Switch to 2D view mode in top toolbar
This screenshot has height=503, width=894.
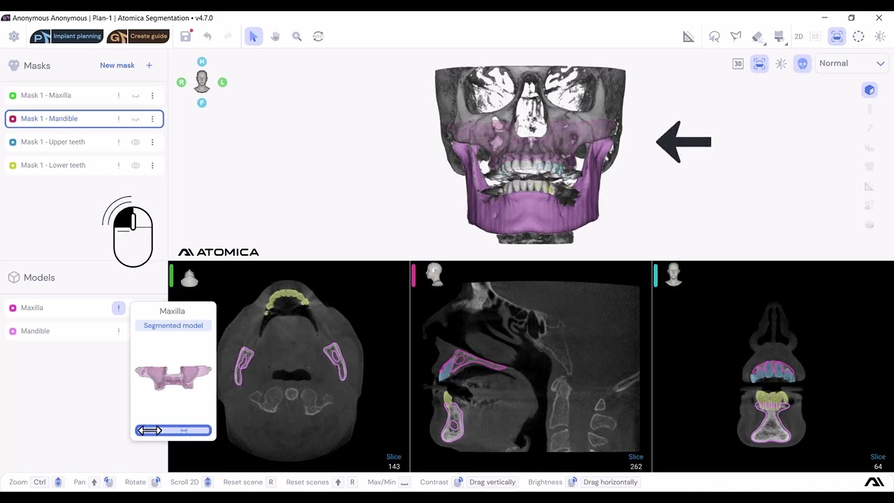point(798,36)
